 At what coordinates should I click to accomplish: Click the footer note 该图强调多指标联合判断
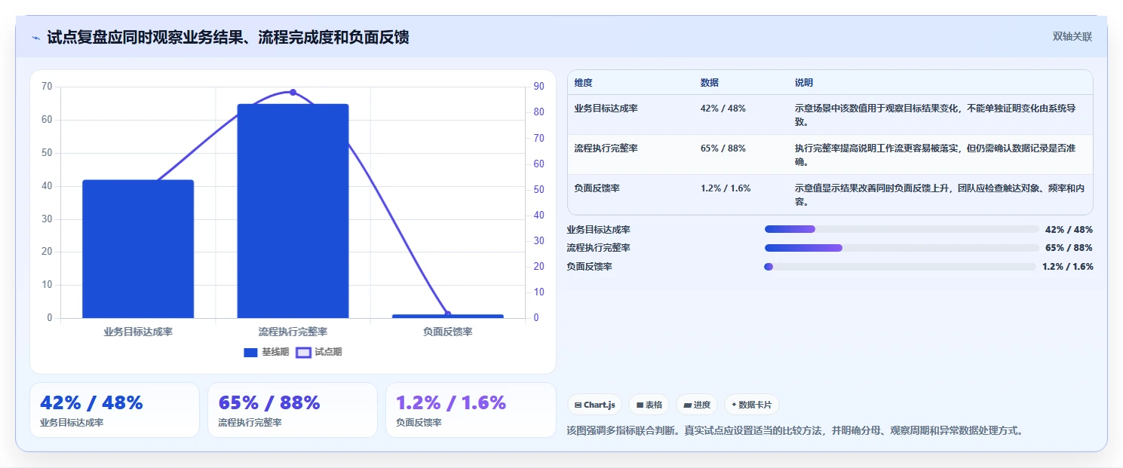pyautogui.click(x=795, y=431)
